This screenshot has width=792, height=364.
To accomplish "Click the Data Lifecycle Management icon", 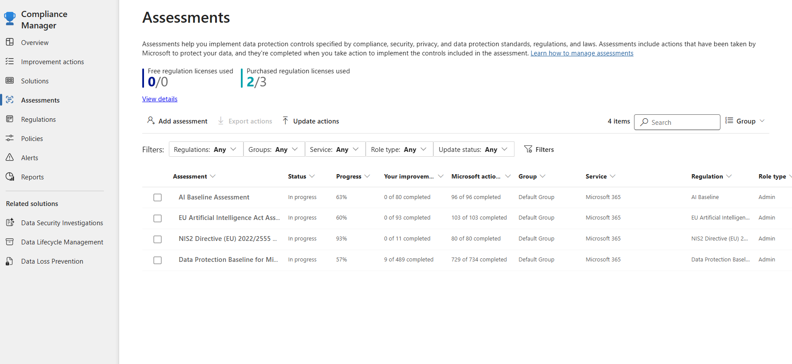I will click(10, 242).
